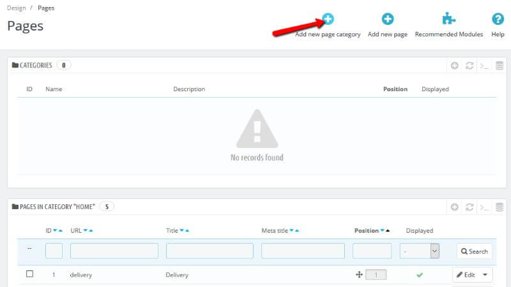Sort URL column descending
Image resolution: width=511 pixels, height=287 pixels.
86,230
